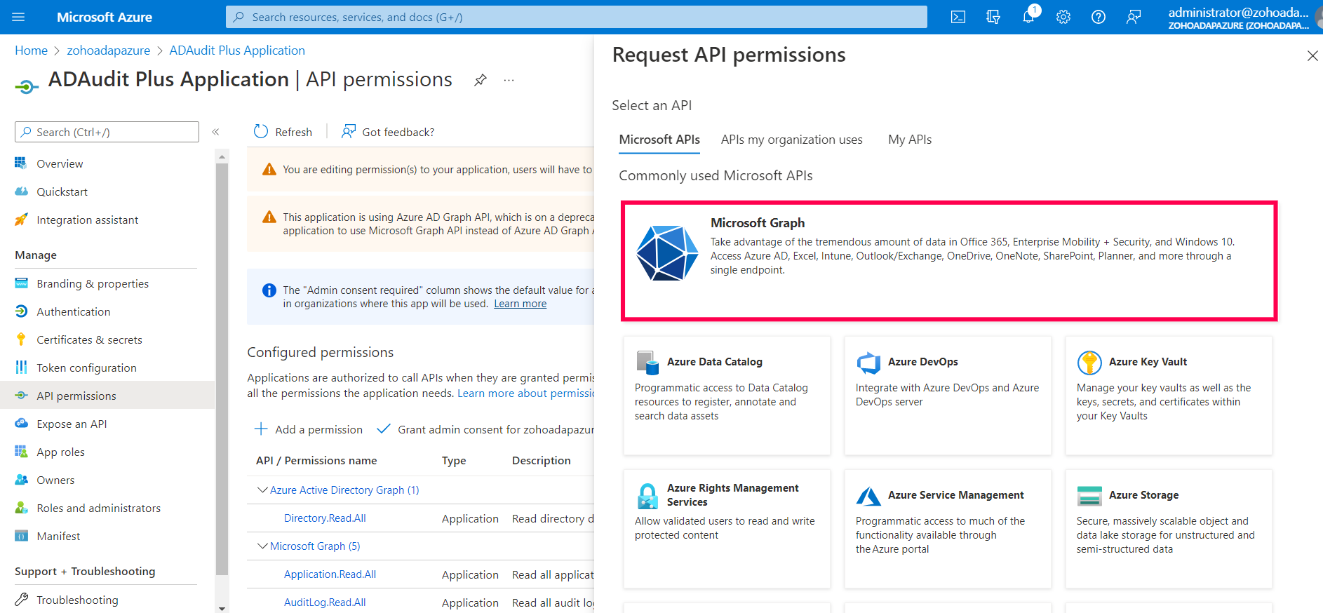Open the Learn more link
Screen dimensions: 1323x613
(520, 304)
